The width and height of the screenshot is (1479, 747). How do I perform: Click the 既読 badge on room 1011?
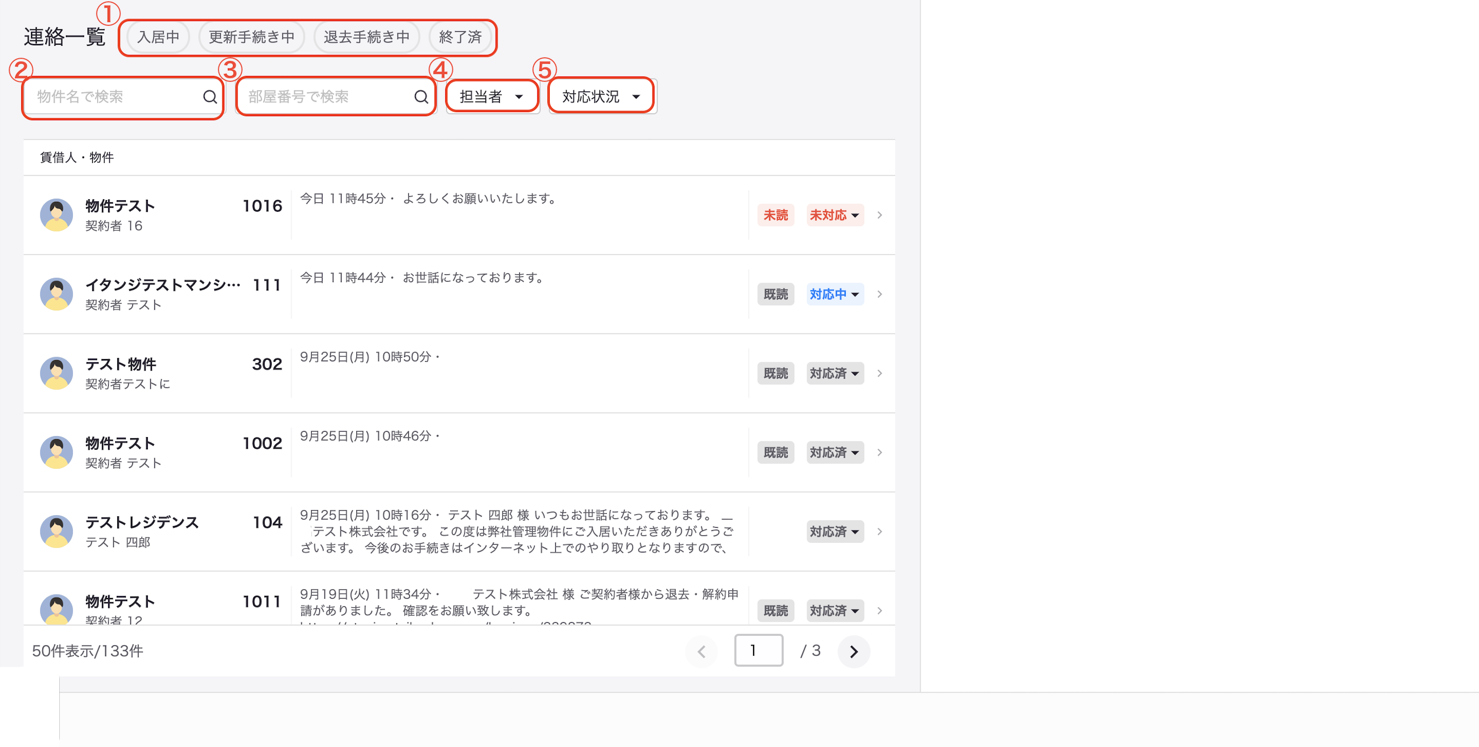click(x=776, y=611)
